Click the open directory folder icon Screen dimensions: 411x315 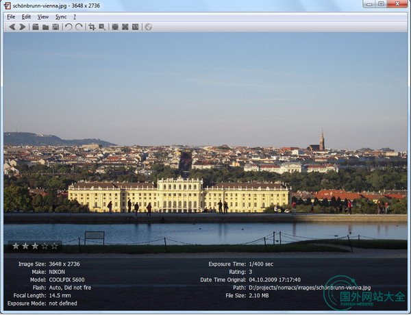coord(45,27)
